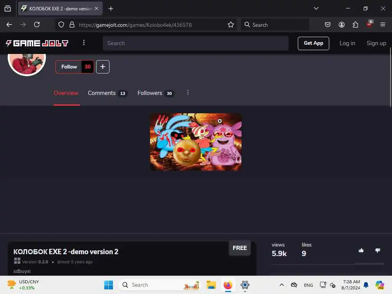Open the Log in link
The width and height of the screenshot is (392, 294).
pyautogui.click(x=347, y=43)
